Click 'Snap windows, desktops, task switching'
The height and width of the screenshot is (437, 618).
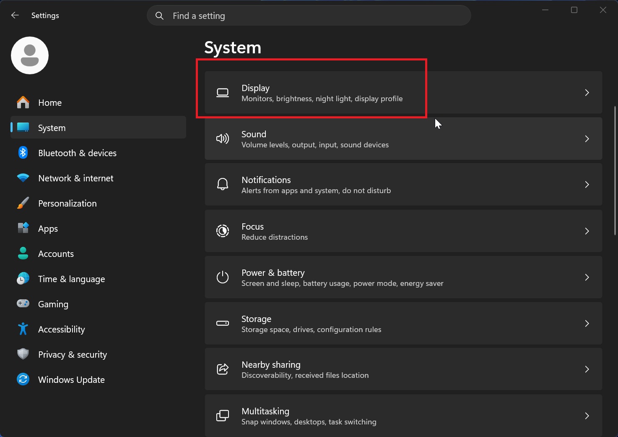[309, 422]
